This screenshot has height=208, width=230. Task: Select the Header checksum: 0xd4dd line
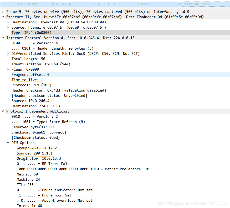[x=59, y=90]
